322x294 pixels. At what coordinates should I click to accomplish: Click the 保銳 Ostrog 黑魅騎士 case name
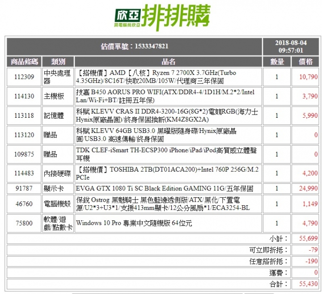[x=163, y=204]
